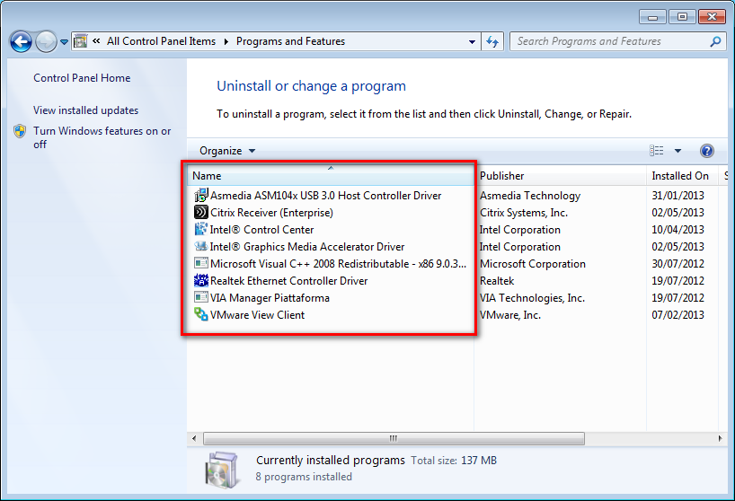Open the Organize menu
This screenshot has width=735, height=501.
pos(227,151)
